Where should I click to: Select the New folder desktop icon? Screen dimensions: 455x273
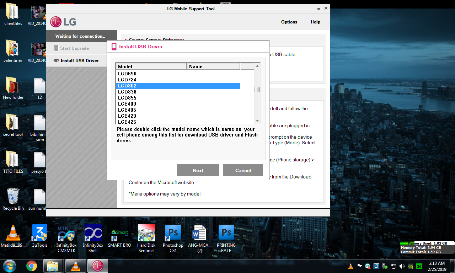(x=13, y=89)
